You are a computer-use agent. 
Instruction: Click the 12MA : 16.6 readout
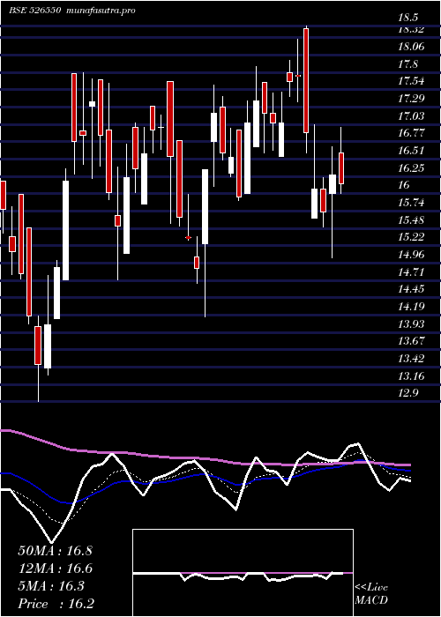click(55, 569)
